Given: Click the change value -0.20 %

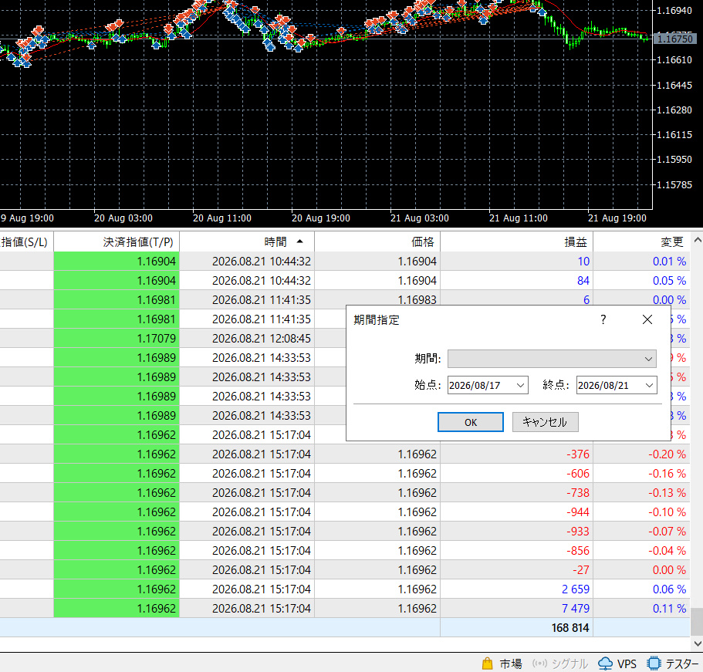Looking at the screenshot, I should [x=668, y=454].
